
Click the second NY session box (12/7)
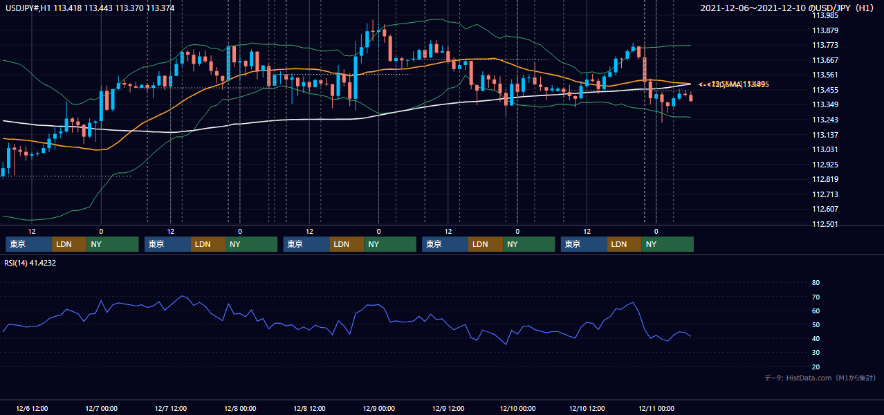[x=252, y=244]
